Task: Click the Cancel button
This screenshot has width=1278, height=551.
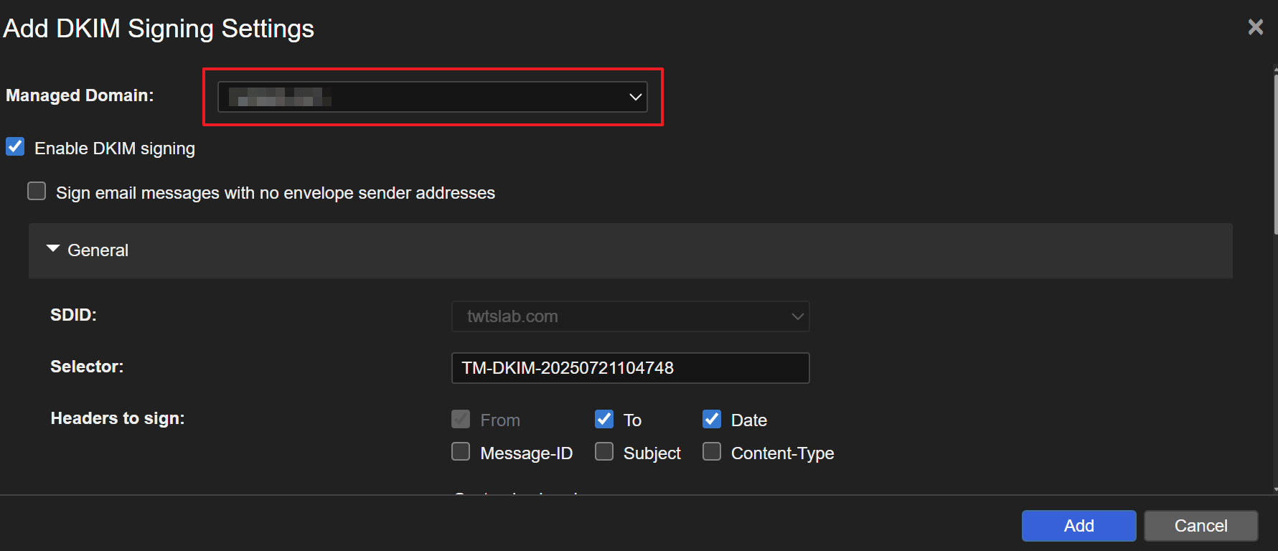Action: tap(1201, 526)
